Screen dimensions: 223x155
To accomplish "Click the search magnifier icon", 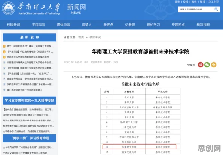I will pyautogui.click(x=216, y=9).
